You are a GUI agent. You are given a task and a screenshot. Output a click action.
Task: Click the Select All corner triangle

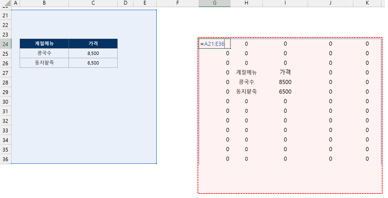(6, 3)
